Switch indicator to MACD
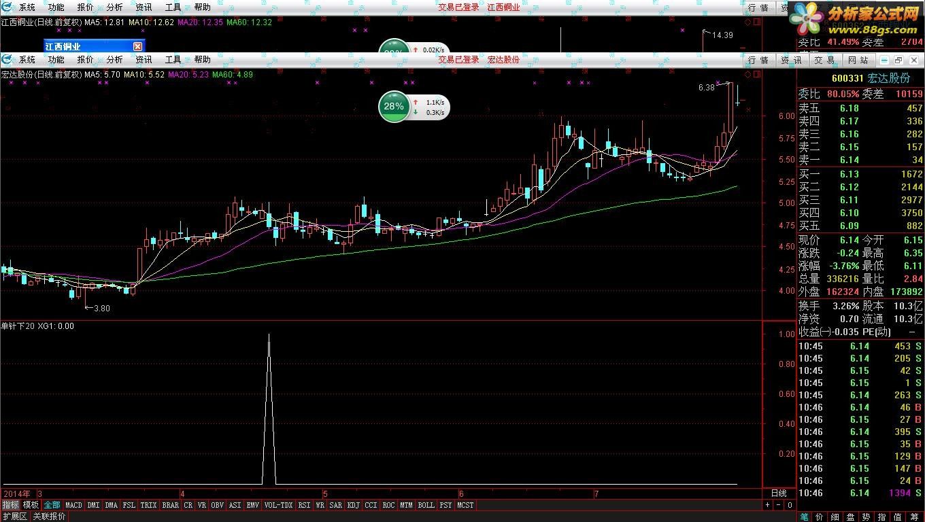The width and height of the screenshot is (925, 522). coord(73,505)
